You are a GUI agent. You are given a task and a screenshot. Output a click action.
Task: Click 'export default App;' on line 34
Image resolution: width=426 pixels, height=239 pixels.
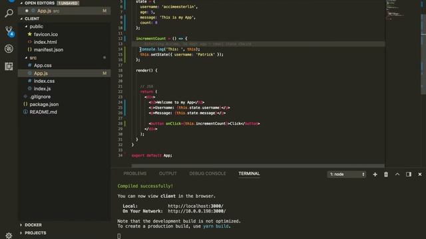152,155
